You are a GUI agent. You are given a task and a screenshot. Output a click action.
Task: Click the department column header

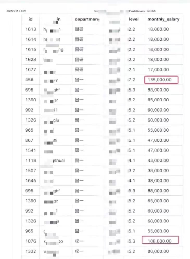click(x=87, y=19)
